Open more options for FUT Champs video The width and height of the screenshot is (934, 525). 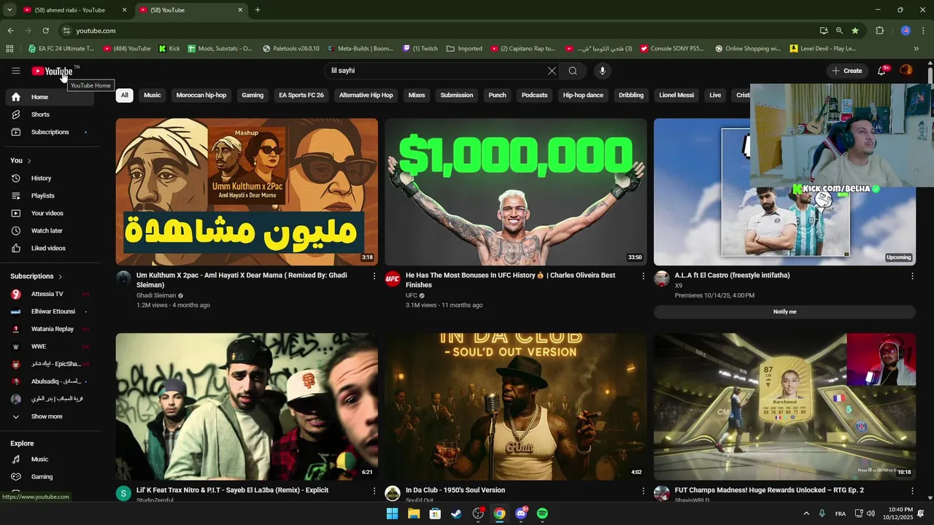point(912,491)
